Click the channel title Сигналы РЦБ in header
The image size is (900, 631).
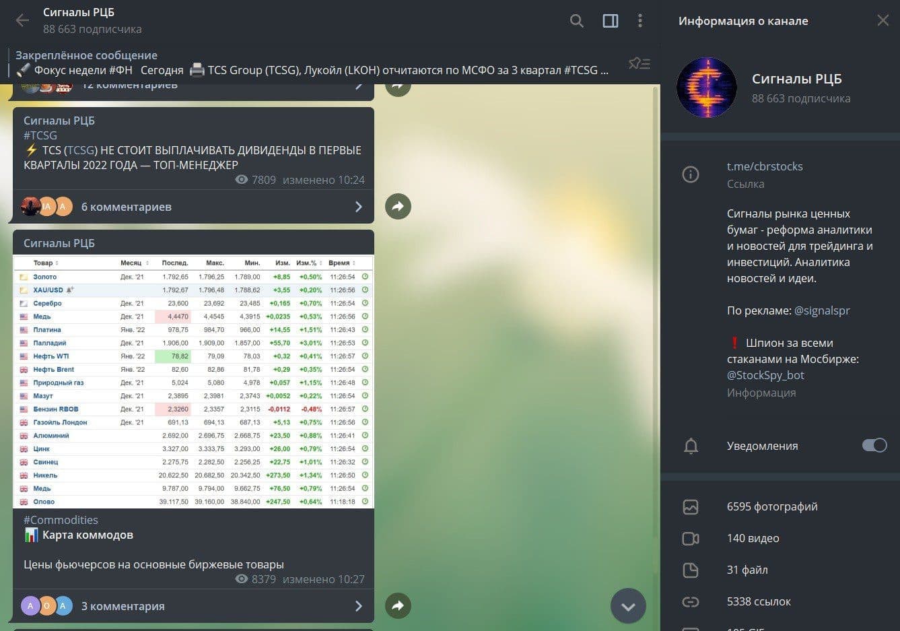[x=79, y=13]
